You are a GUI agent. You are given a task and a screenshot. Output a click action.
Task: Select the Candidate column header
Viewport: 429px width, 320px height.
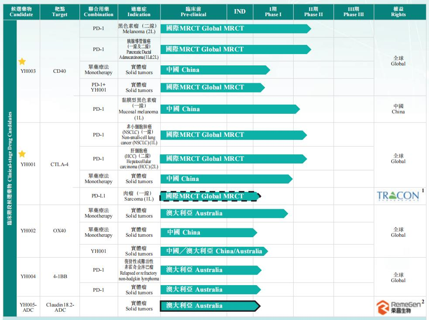pyautogui.click(x=21, y=11)
